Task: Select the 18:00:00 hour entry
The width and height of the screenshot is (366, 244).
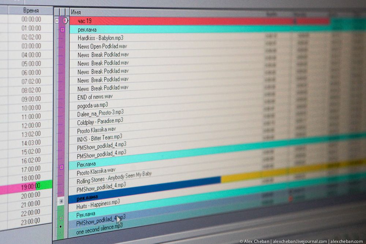Action: pos(31,178)
